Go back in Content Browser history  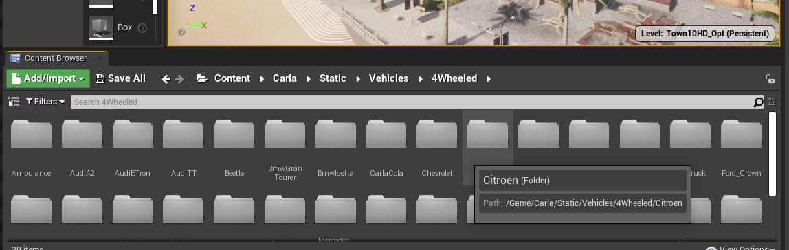pyautogui.click(x=166, y=79)
